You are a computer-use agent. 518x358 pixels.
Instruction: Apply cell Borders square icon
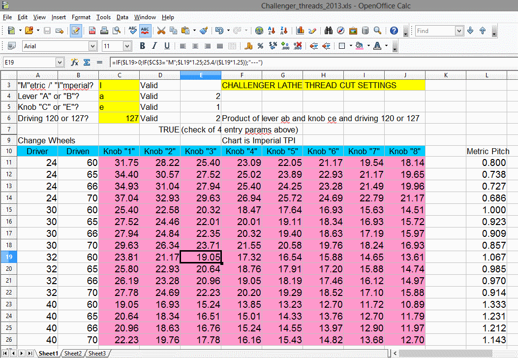coord(342,46)
